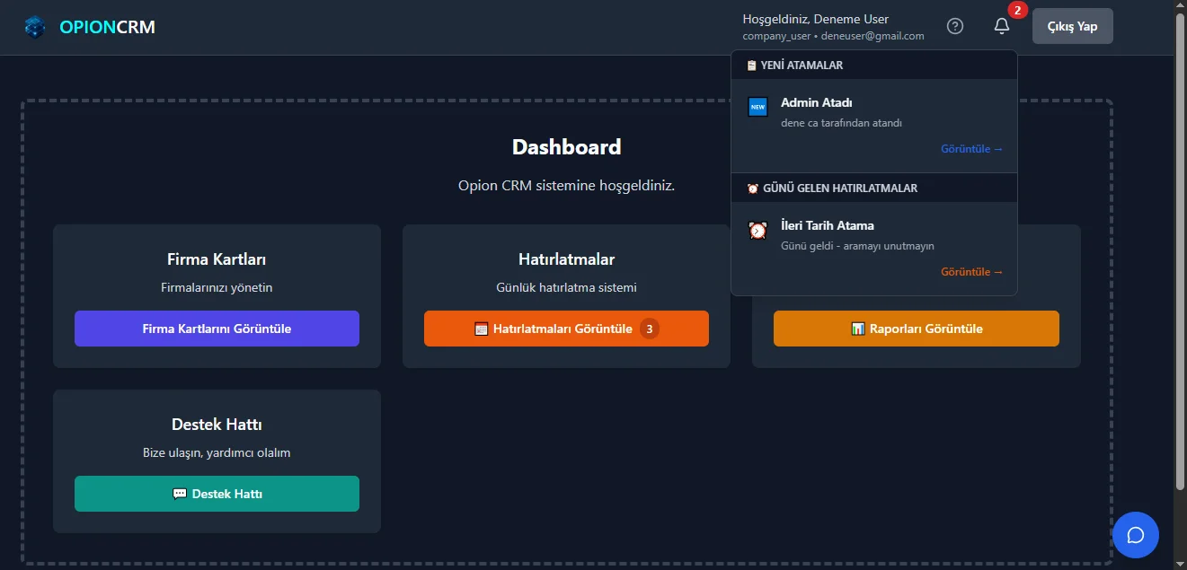Click the NEW icon beside Admin Atadı
The image size is (1187, 570).
(757, 108)
